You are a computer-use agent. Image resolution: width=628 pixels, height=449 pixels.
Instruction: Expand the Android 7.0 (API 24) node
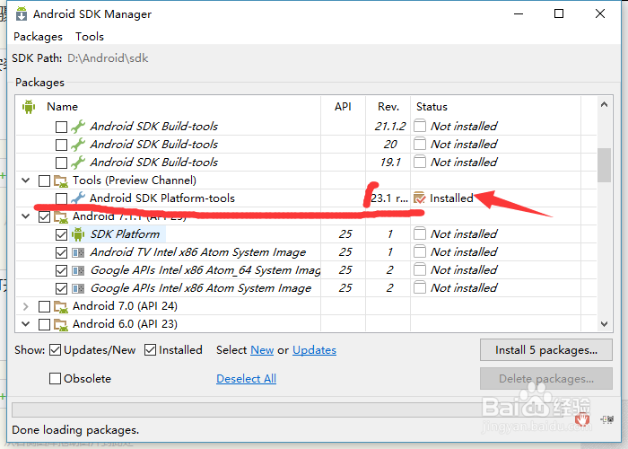point(26,306)
